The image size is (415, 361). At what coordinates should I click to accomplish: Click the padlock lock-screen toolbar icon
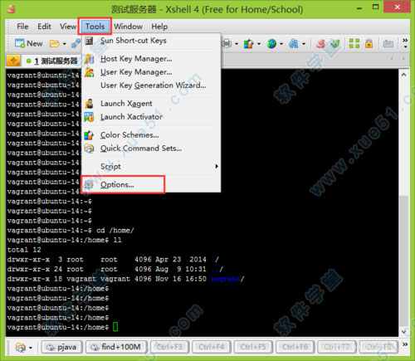pyautogui.click(x=369, y=44)
